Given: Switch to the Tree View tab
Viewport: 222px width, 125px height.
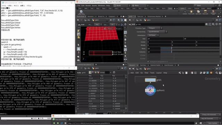Looking at the screenshot, I should [143, 65].
